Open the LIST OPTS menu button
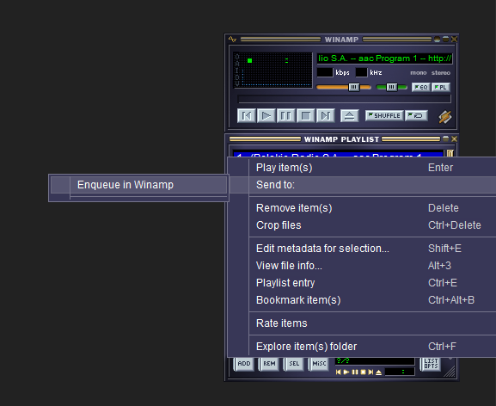This screenshot has height=406, width=496. pos(431,364)
